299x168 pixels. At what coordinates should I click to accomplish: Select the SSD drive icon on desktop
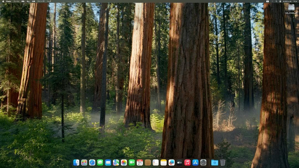pyautogui.click(x=291, y=7)
